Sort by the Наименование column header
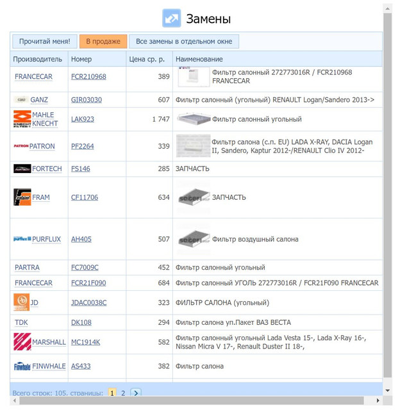Viewport: 398px width, 410px height. (278, 59)
